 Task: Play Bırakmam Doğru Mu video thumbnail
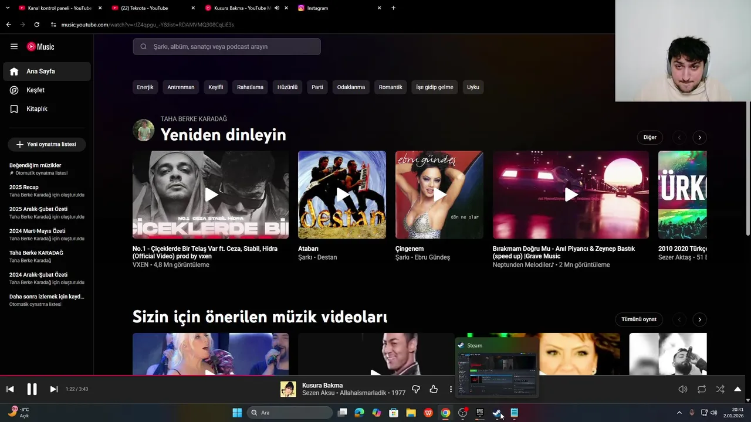(x=571, y=195)
